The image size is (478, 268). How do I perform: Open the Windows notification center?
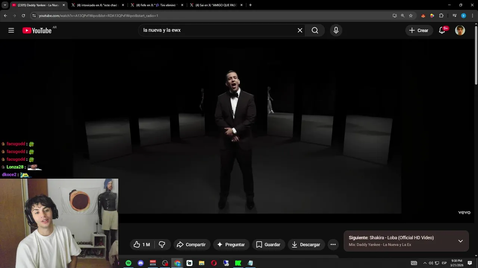470,263
